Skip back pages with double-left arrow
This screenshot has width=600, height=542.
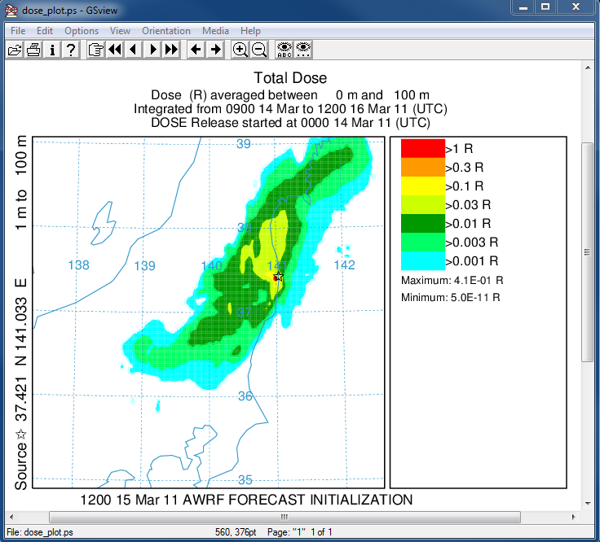click(x=114, y=50)
